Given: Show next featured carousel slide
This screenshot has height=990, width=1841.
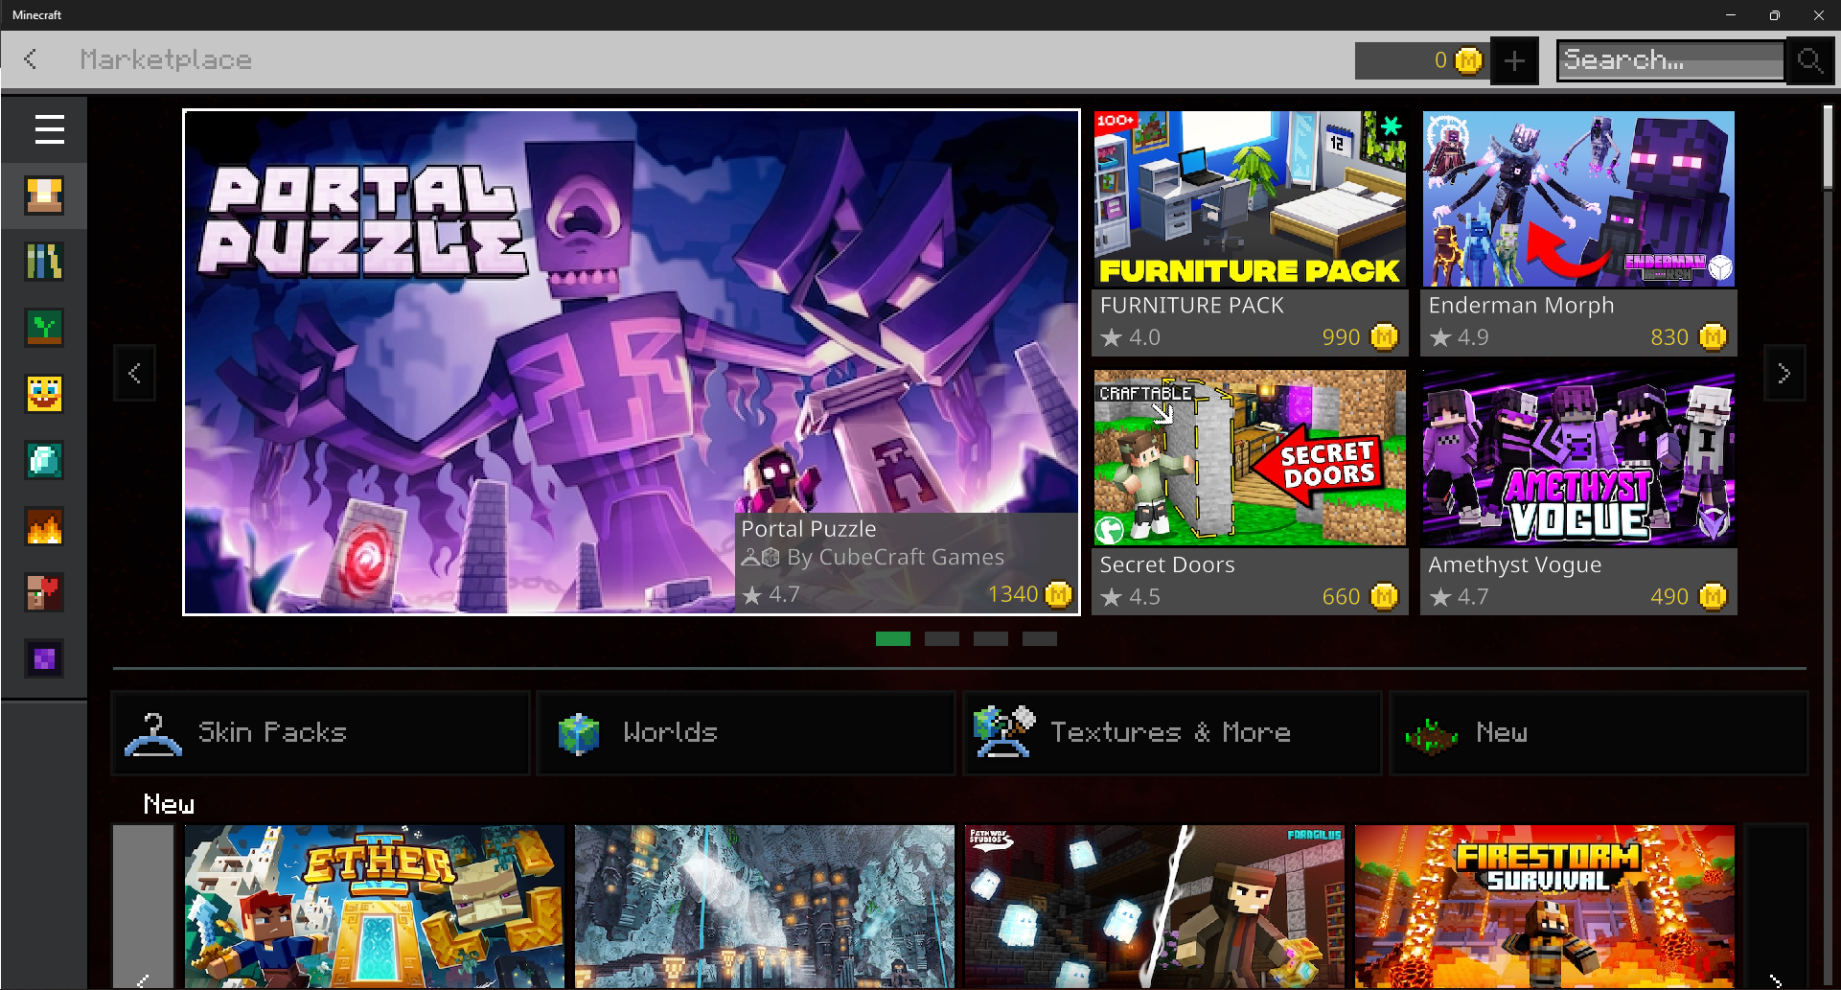Looking at the screenshot, I should (x=1783, y=374).
